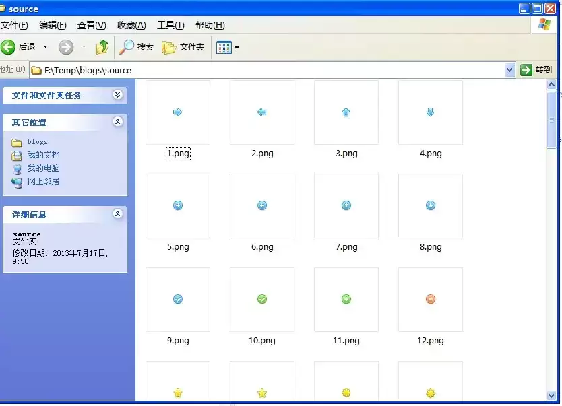The height and width of the screenshot is (406, 562).
Task: Click the 12.png file name label
Action: [431, 341]
